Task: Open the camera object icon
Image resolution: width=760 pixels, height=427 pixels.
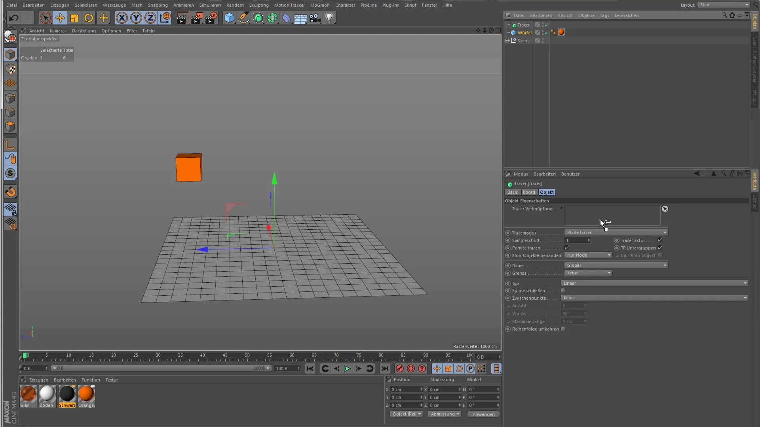Action: tap(315, 18)
